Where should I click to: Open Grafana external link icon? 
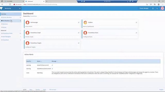(136, 22)
